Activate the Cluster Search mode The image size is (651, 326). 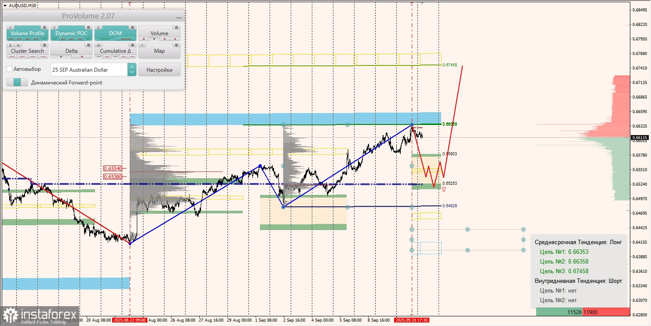click(27, 51)
